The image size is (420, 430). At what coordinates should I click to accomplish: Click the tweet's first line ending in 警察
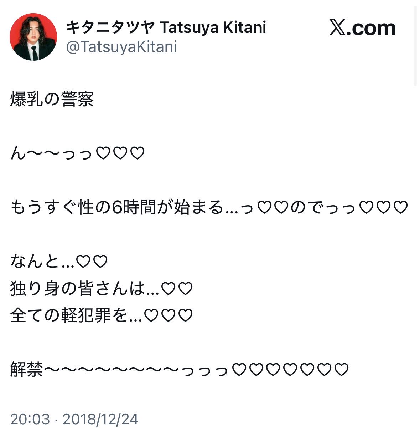click(52, 99)
